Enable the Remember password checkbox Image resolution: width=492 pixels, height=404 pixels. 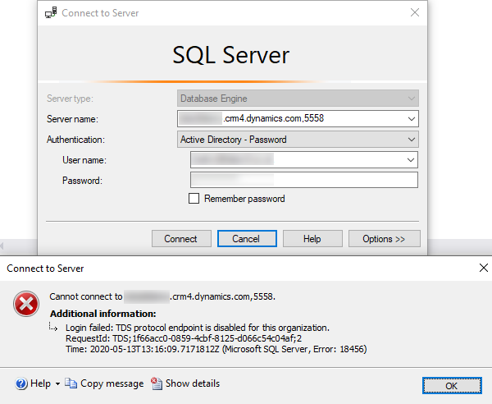click(194, 199)
